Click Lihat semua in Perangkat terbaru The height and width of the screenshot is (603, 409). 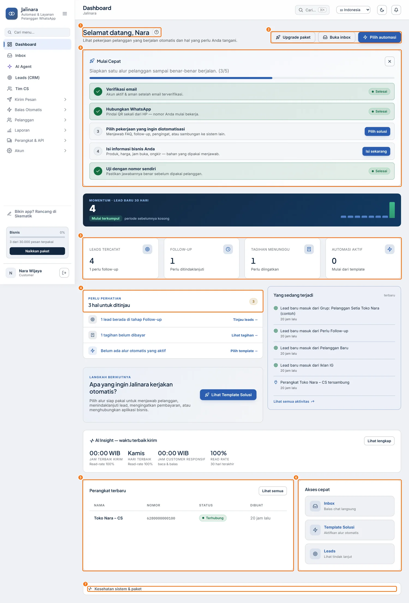(273, 491)
